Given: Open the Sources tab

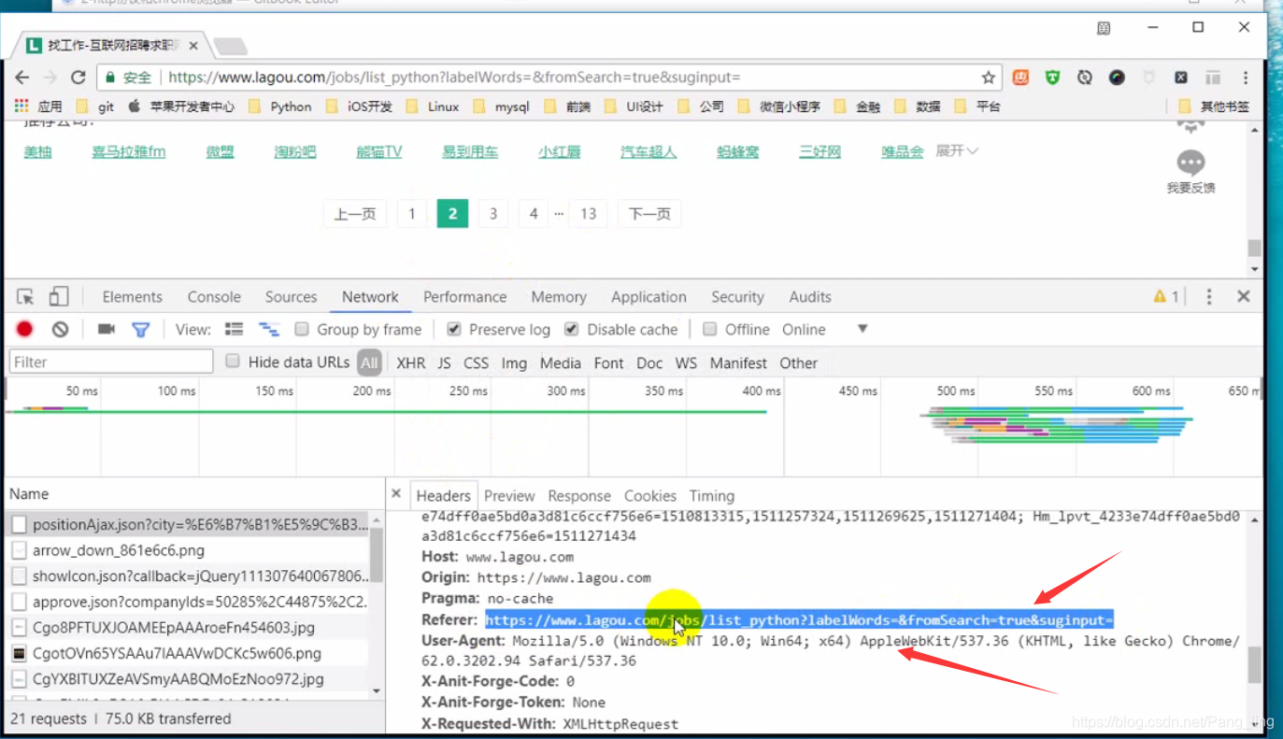Looking at the screenshot, I should (x=291, y=297).
